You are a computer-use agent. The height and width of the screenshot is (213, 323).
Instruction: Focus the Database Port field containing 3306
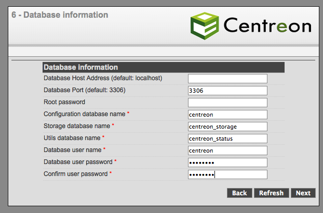227,91
